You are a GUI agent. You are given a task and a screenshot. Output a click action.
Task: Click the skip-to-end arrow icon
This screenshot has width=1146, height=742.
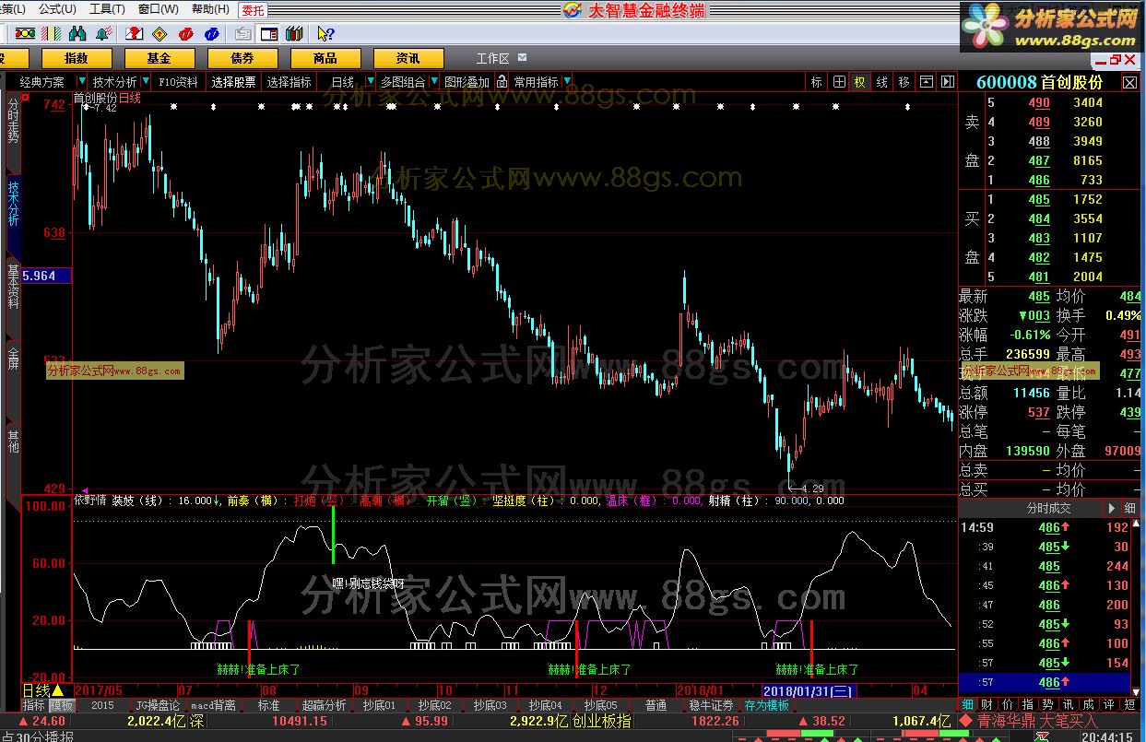pyautogui.click(x=947, y=82)
